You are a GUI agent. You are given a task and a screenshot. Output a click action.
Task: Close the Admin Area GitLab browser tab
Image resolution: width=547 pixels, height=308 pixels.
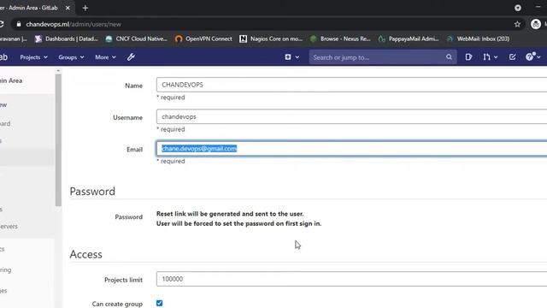click(x=68, y=8)
